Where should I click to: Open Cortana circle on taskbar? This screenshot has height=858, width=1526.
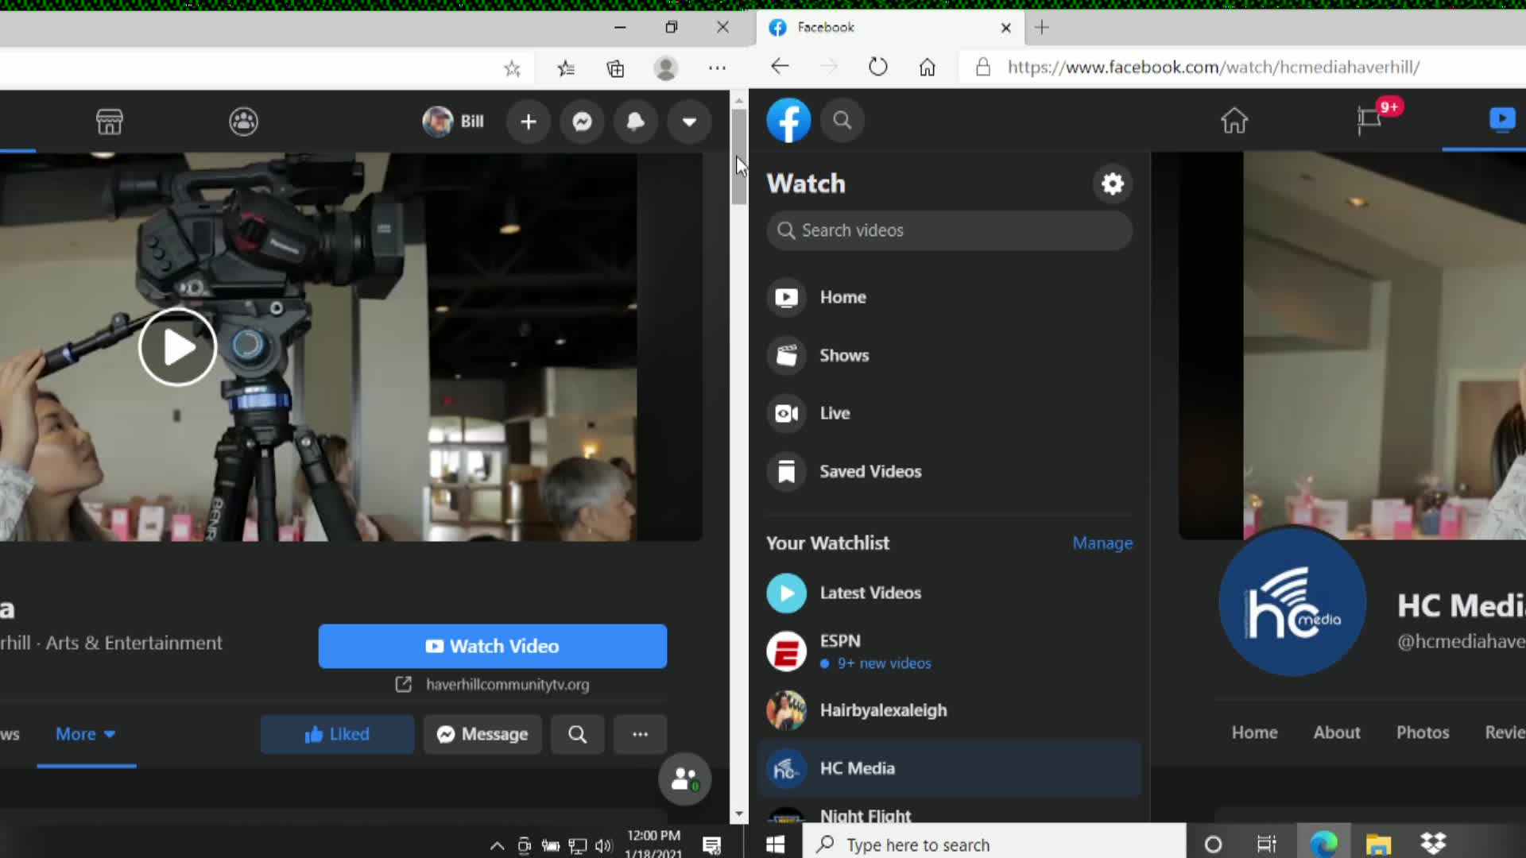tap(1213, 844)
